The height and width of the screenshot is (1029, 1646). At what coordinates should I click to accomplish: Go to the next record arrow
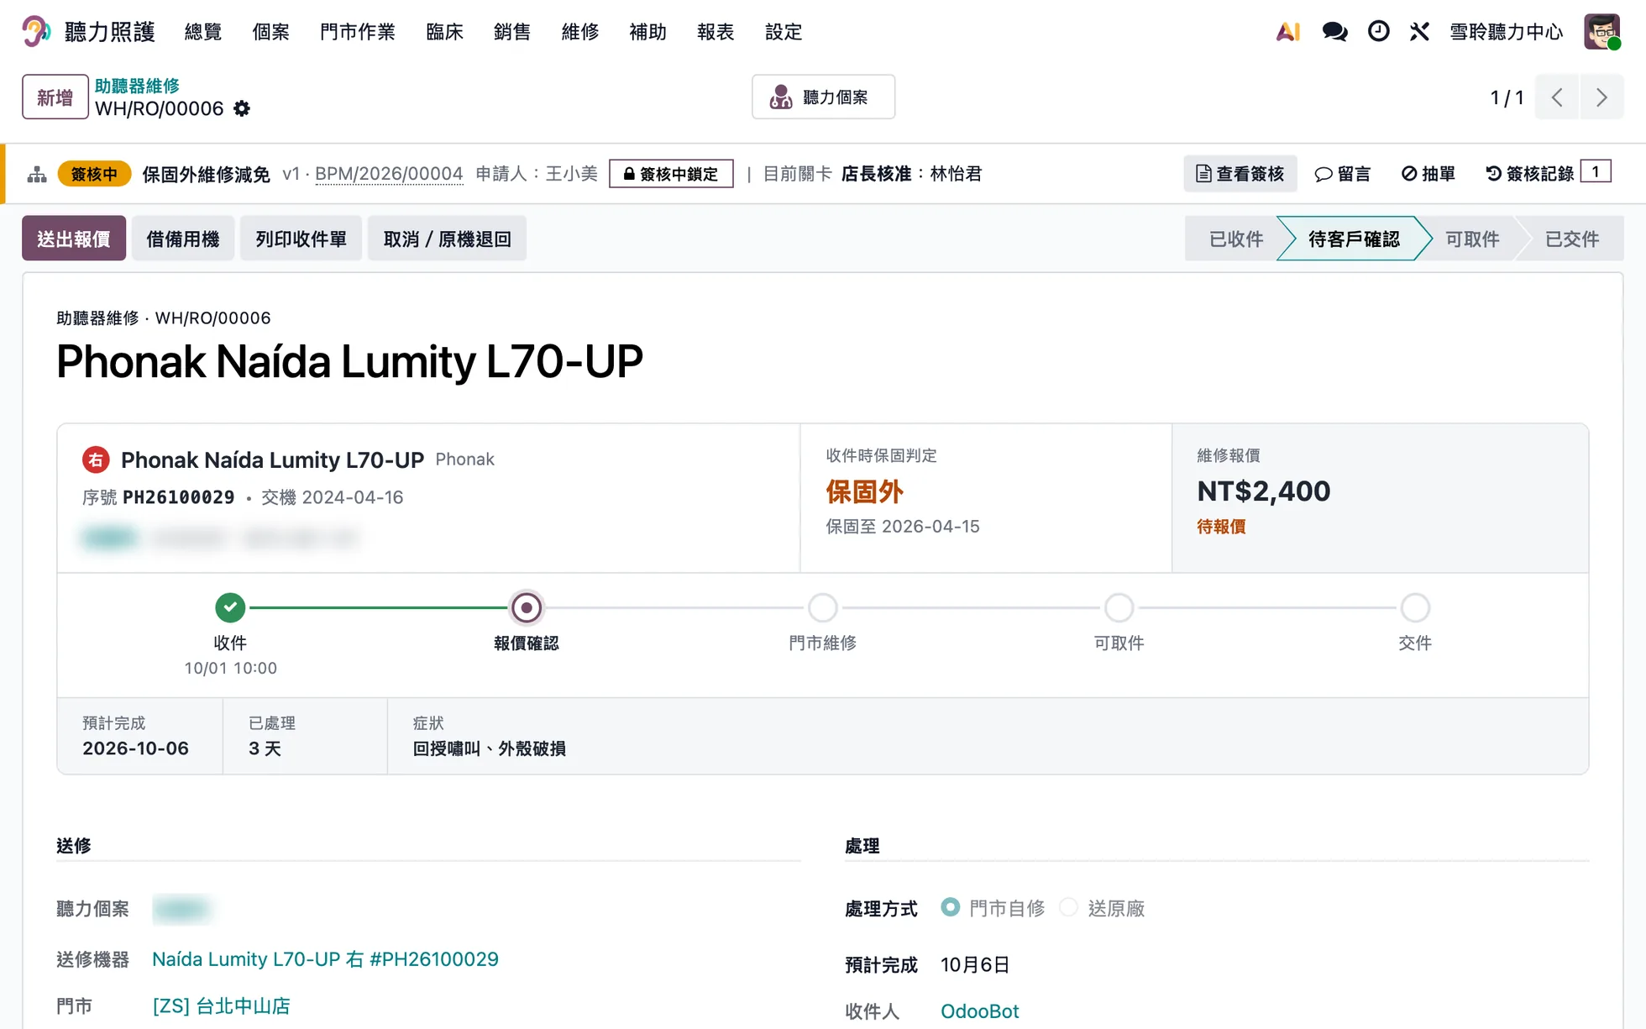[x=1601, y=97]
